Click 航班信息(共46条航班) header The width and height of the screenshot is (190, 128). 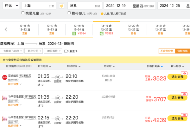click(x=19, y=66)
